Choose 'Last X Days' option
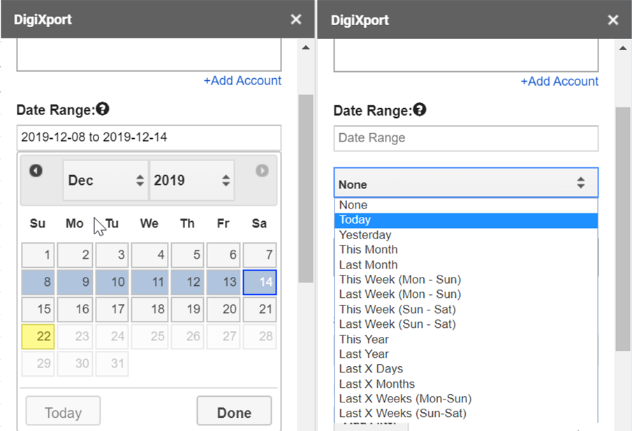632x431 pixels. [x=466, y=369]
